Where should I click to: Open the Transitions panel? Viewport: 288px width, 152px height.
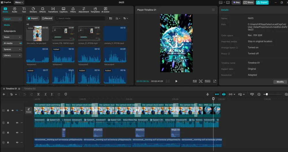click(53, 10)
